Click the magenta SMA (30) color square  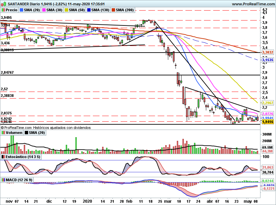[x=43, y=10]
